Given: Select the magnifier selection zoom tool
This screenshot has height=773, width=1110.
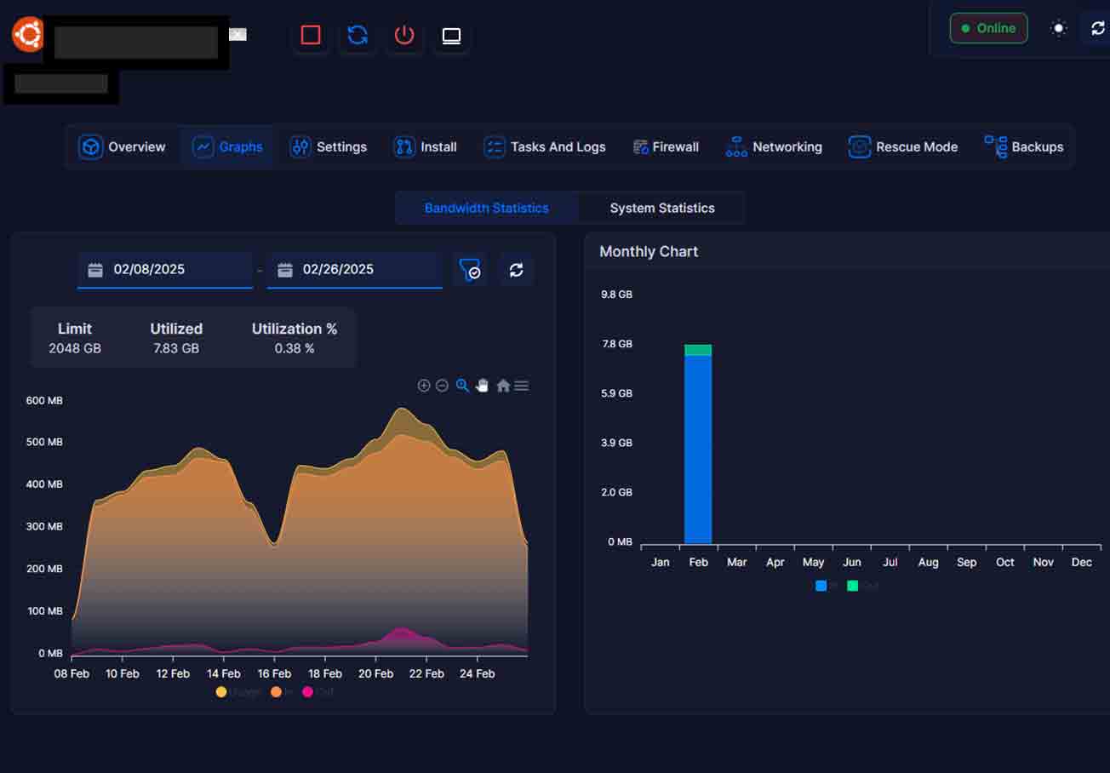Looking at the screenshot, I should [462, 386].
